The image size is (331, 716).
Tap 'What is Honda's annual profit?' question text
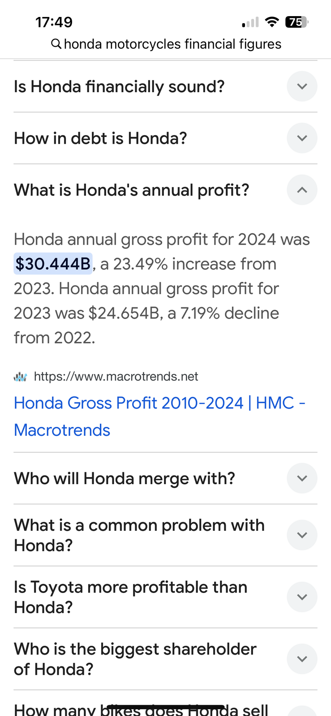132,190
